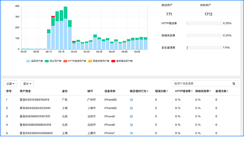Toggle 活跃用户数 legend series
The height and width of the screenshot is (161, 244).
[x=34, y=61]
